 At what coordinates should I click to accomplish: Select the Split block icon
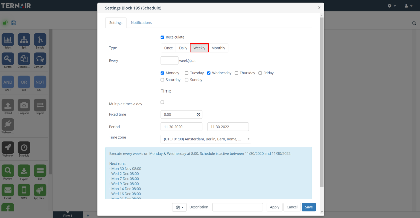pos(24,40)
